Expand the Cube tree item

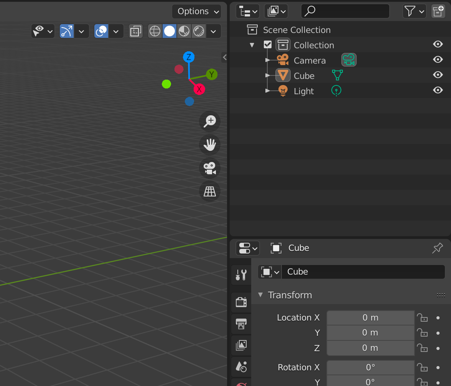tap(268, 75)
